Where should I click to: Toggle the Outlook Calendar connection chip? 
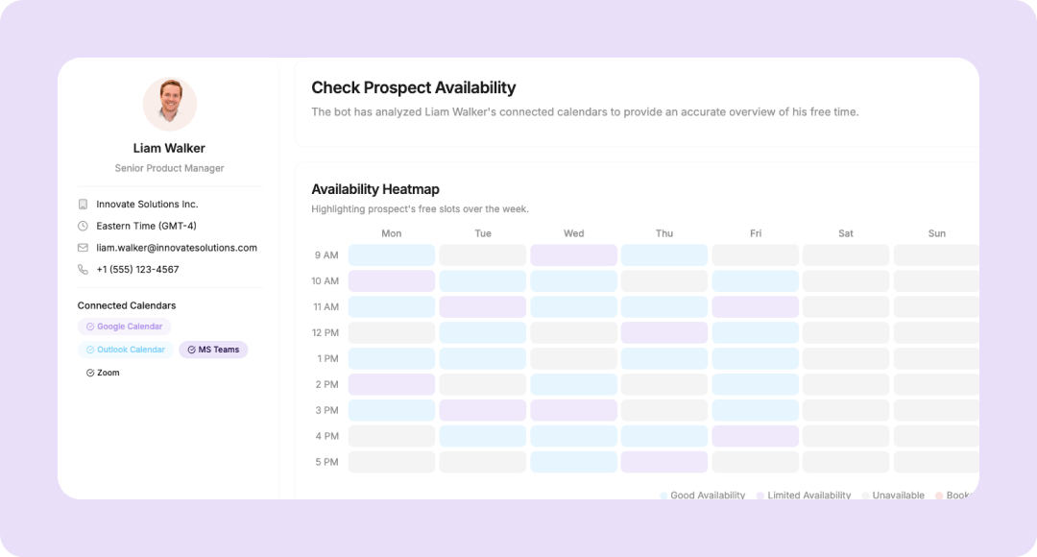(x=126, y=350)
